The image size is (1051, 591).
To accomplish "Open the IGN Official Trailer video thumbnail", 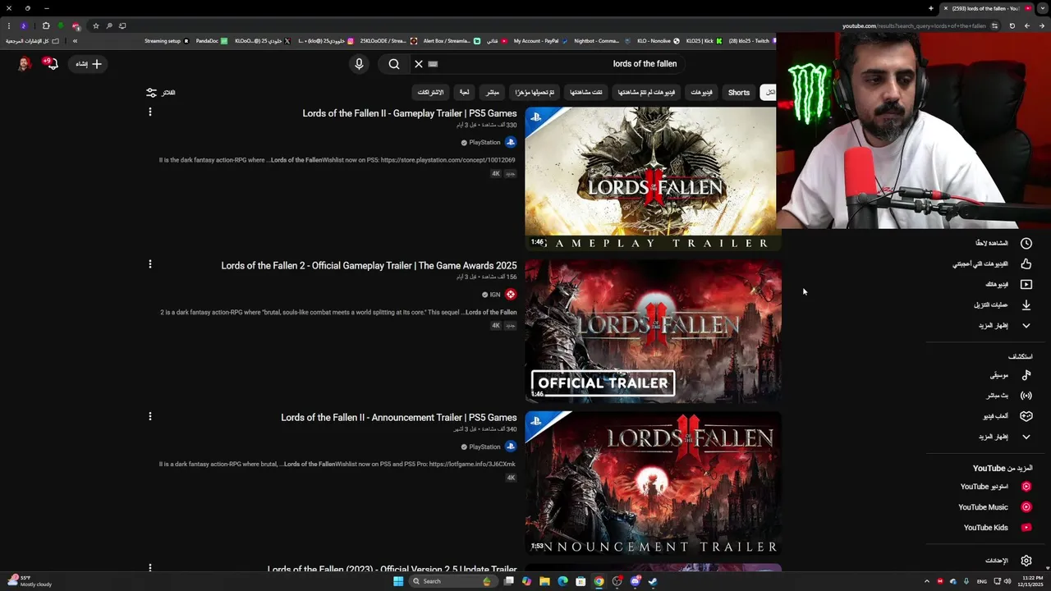I will (653, 331).
